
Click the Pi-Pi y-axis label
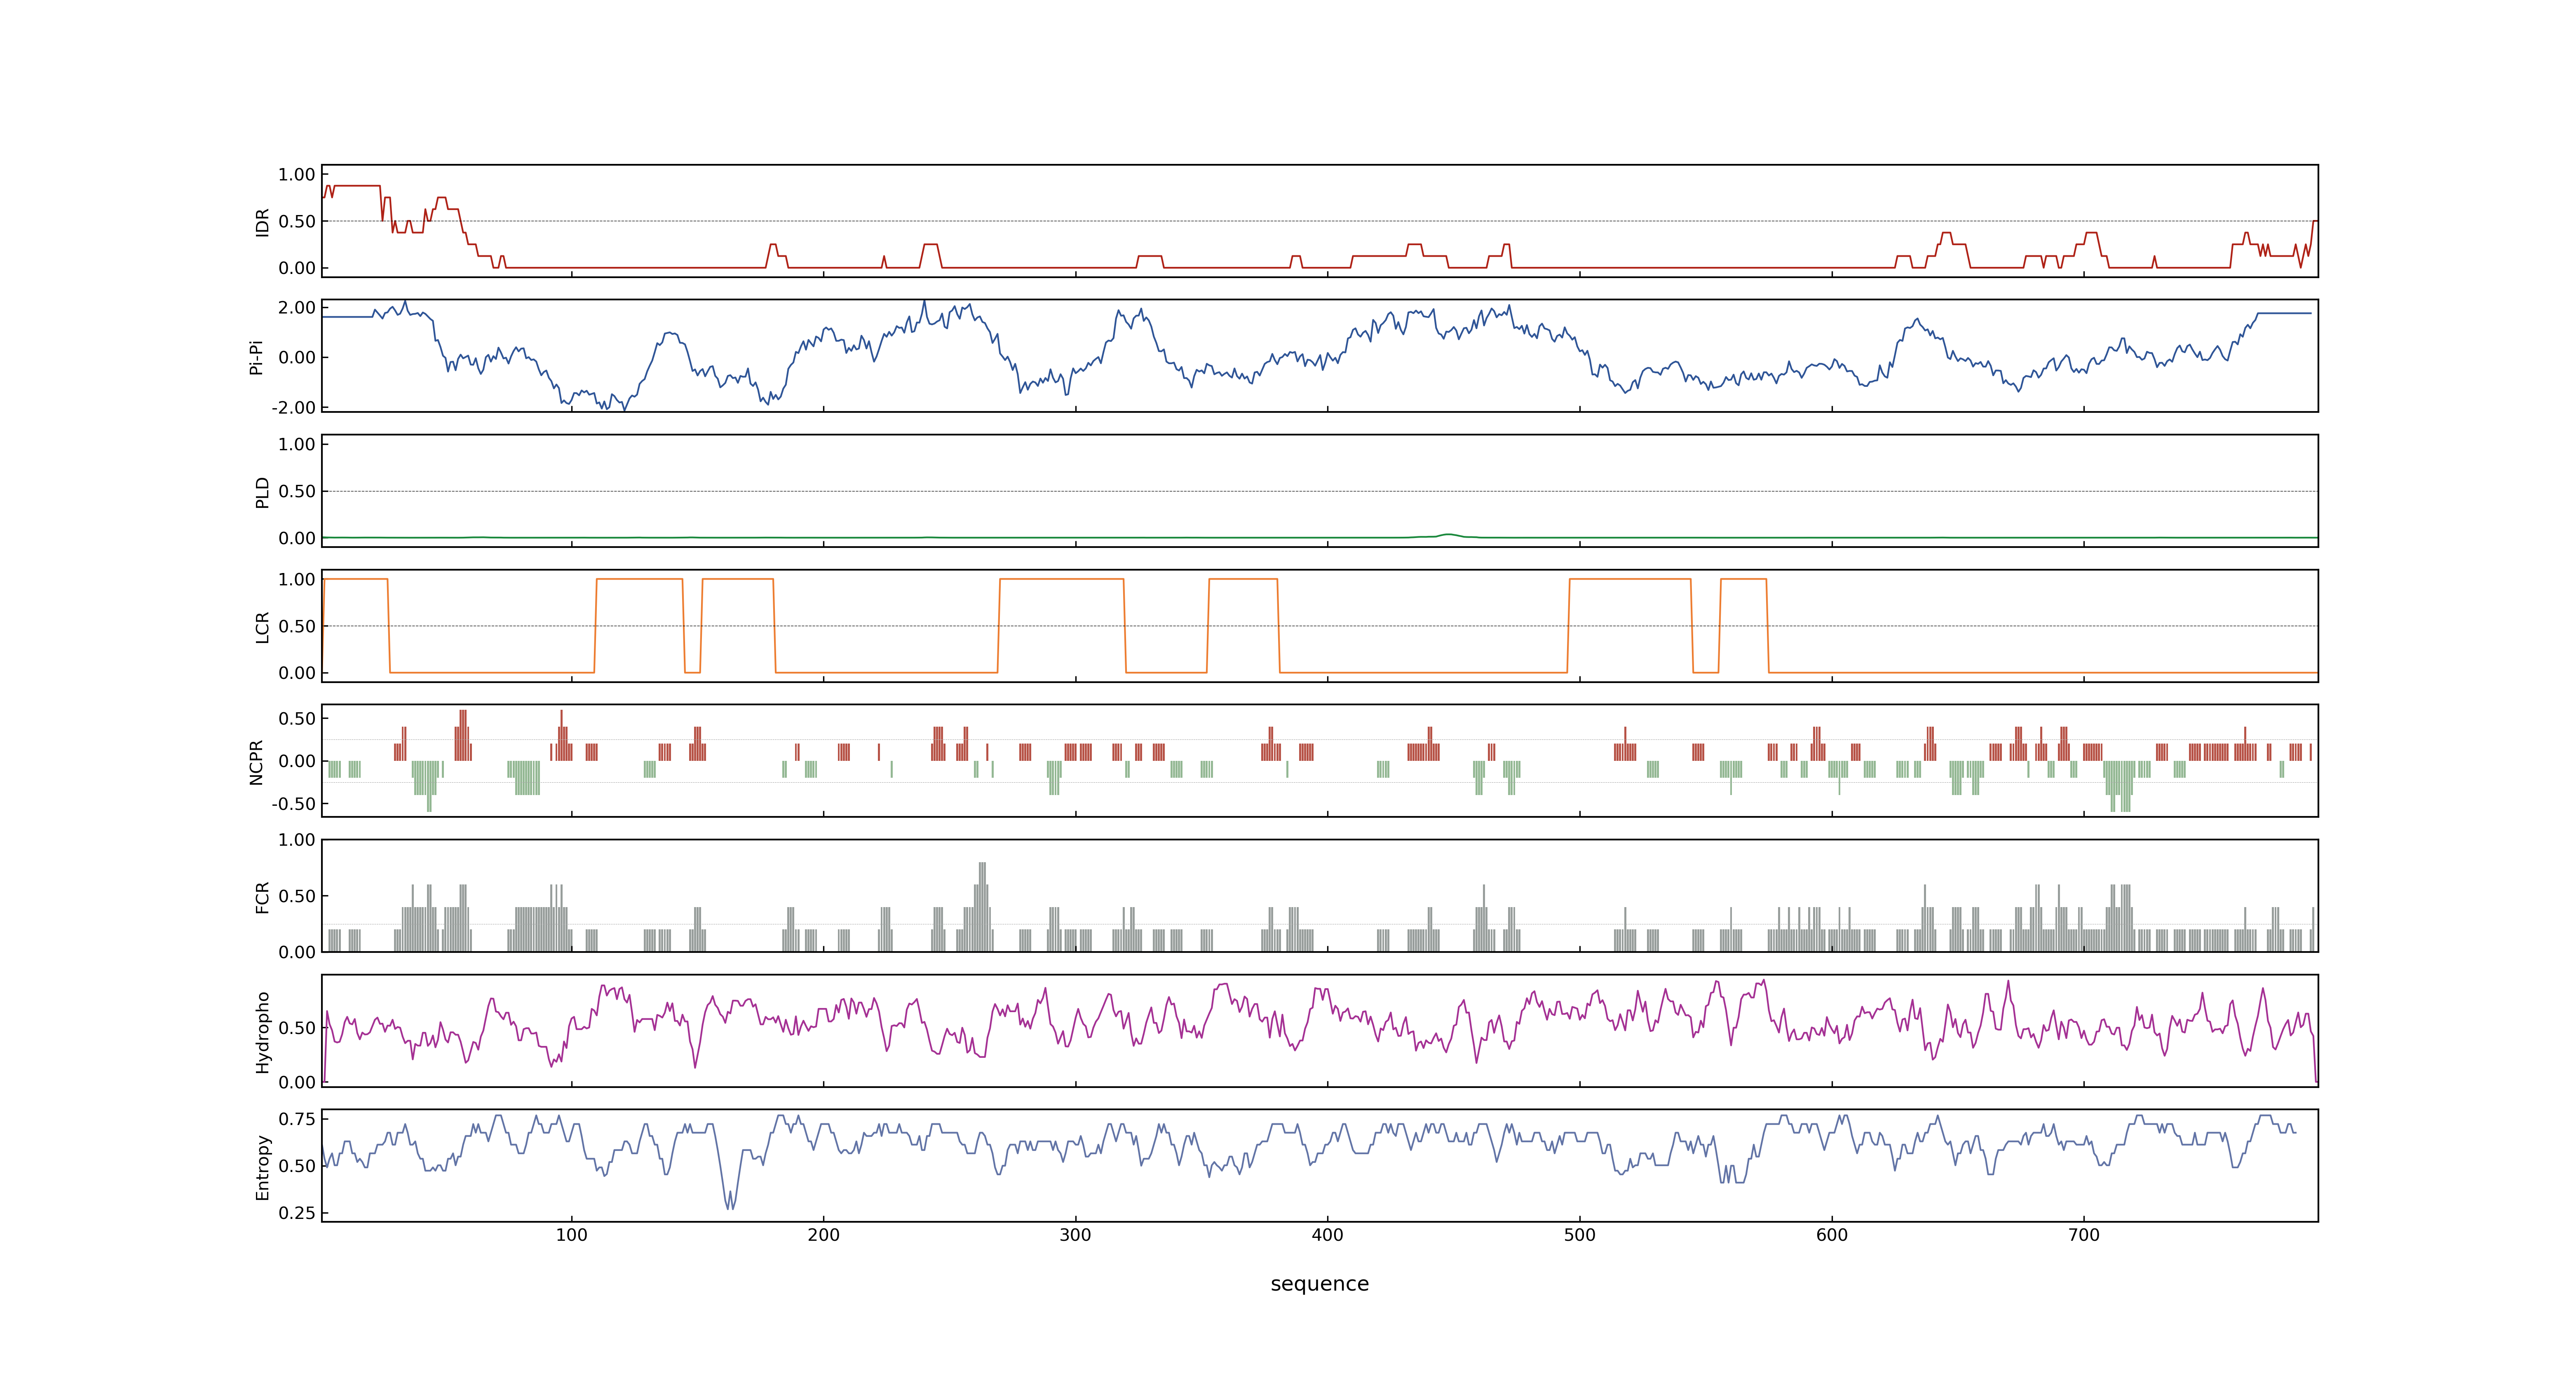point(257,357)
